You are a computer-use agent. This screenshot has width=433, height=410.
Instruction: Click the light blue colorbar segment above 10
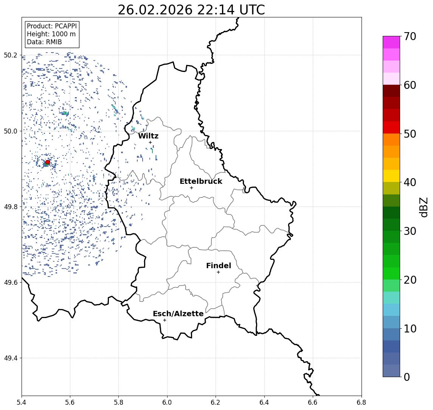point(391,322)
